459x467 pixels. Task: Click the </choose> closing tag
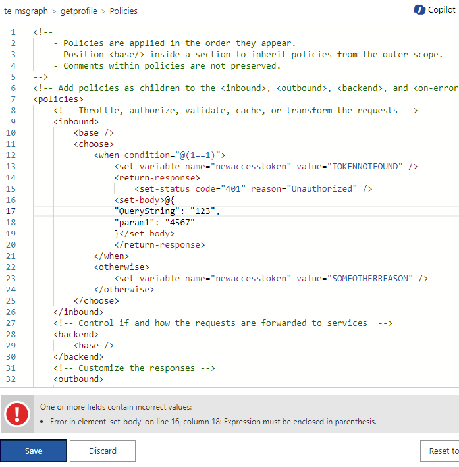pyautogui.click(x=96, y=301)
